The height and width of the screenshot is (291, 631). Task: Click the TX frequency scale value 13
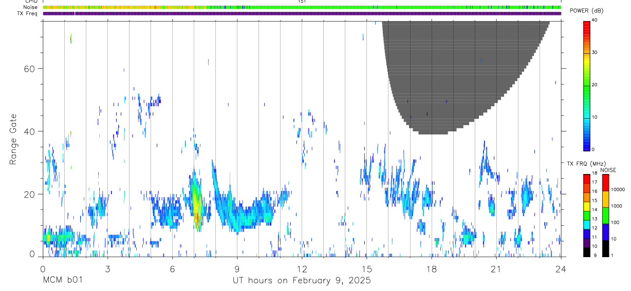coord(595,219)
